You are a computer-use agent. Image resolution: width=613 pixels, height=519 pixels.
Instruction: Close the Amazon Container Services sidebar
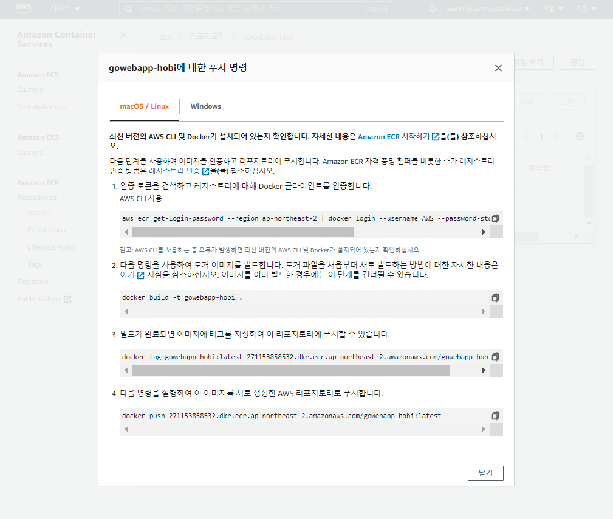[123, 35]
